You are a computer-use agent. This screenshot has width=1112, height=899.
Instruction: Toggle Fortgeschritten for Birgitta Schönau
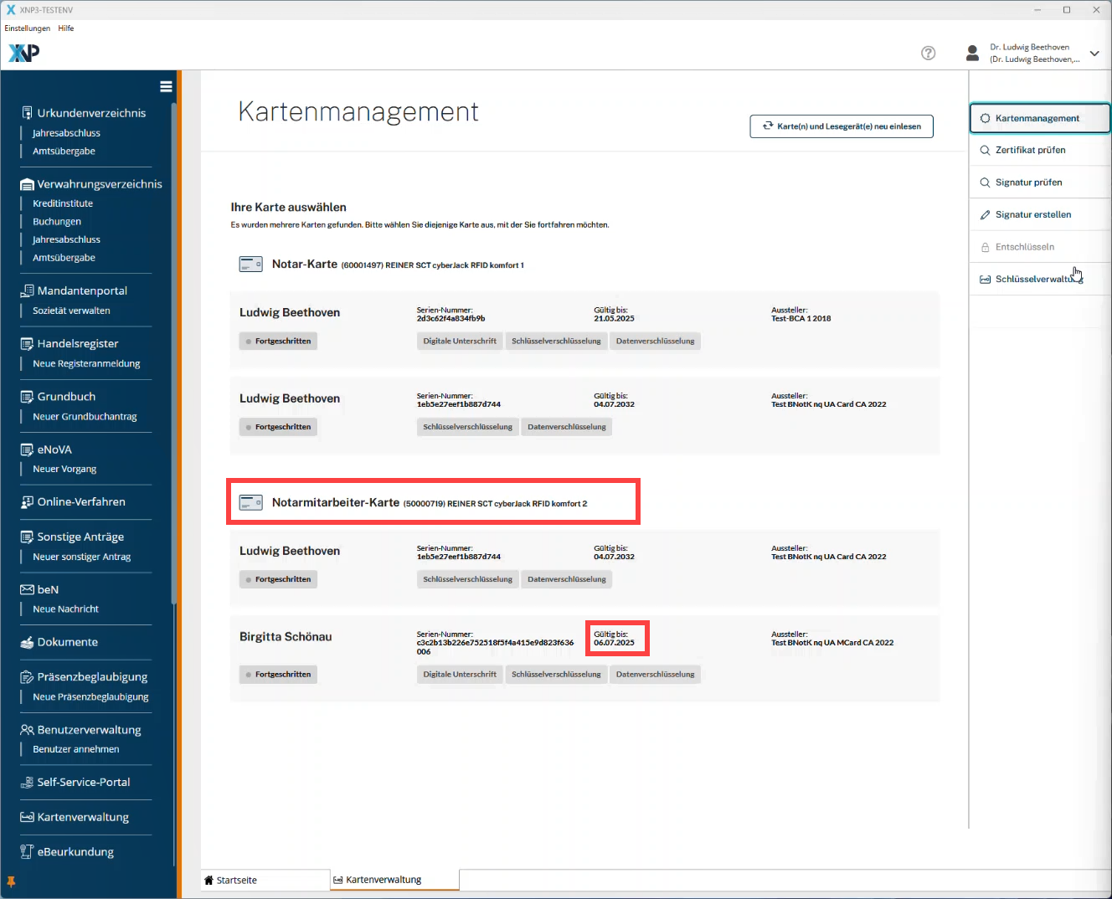tap(278, 674)
